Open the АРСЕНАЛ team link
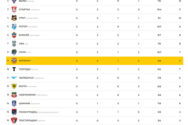The height and width of the screenshot is (125, 188). coord(25,61)
